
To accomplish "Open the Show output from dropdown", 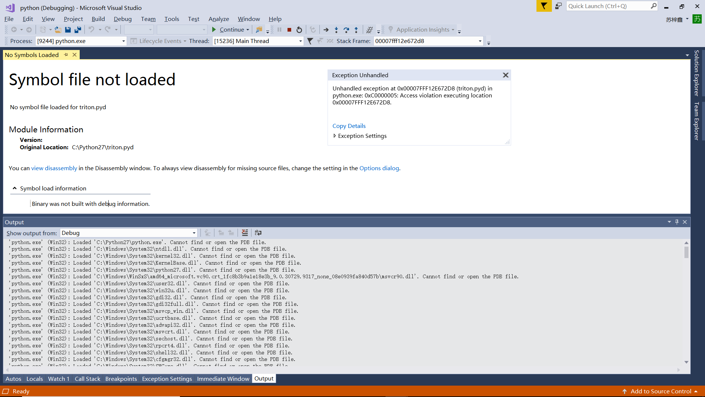I will [x=194, y=233].
